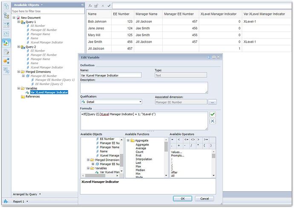Open the comments sidebar icon
Image resolution: width=294 pixels, height=208 pixels.
[6, 70]
